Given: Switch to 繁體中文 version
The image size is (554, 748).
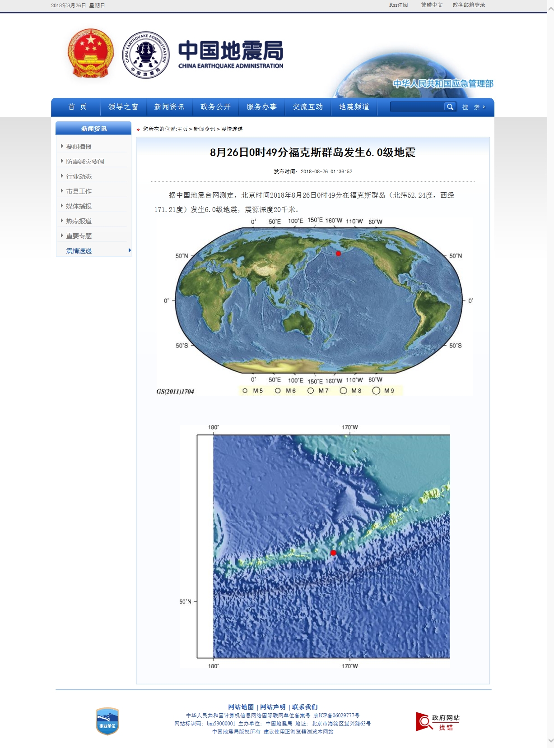Looking at the screenshot, I should 432,5.
